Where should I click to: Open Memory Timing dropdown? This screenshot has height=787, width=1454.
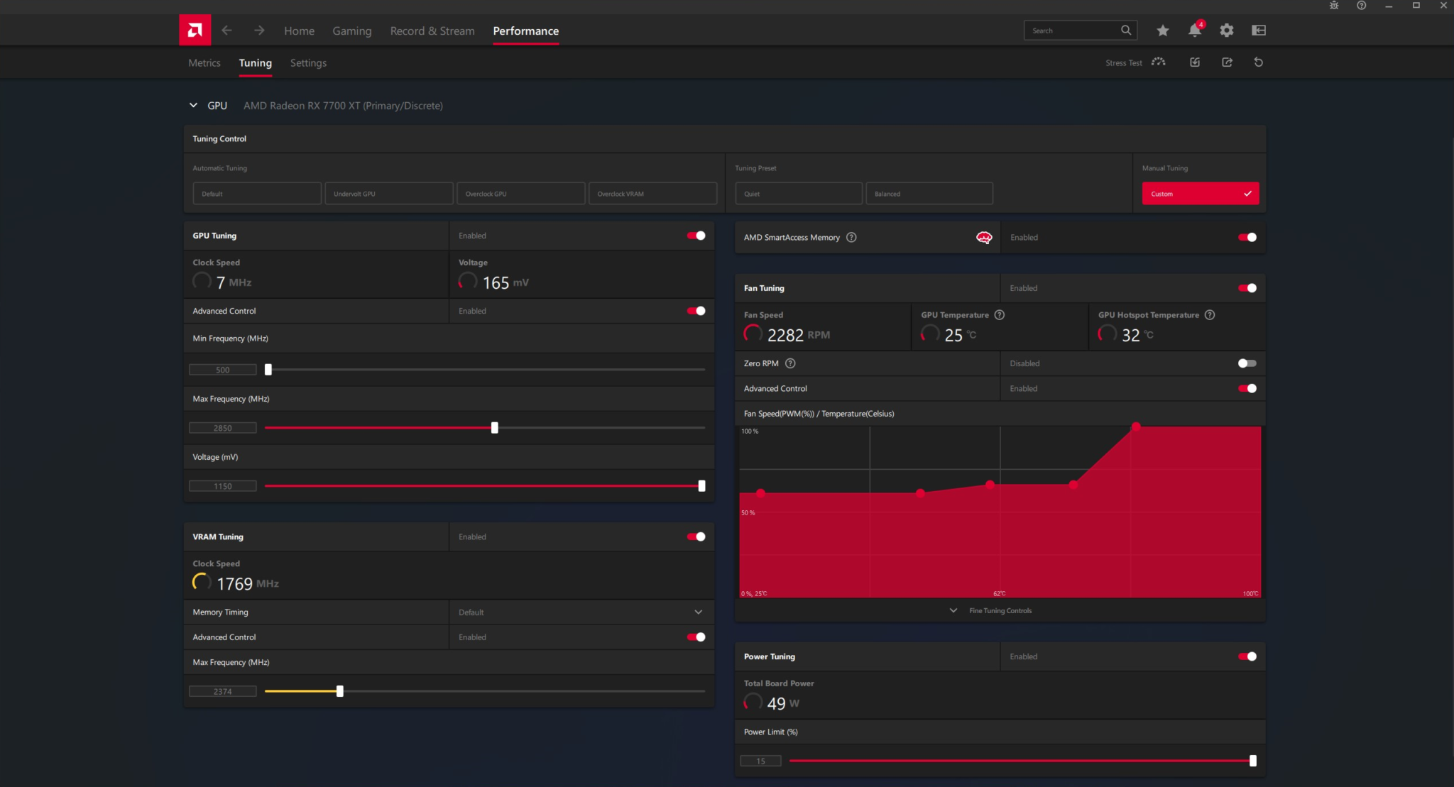[x=581, y=612]
